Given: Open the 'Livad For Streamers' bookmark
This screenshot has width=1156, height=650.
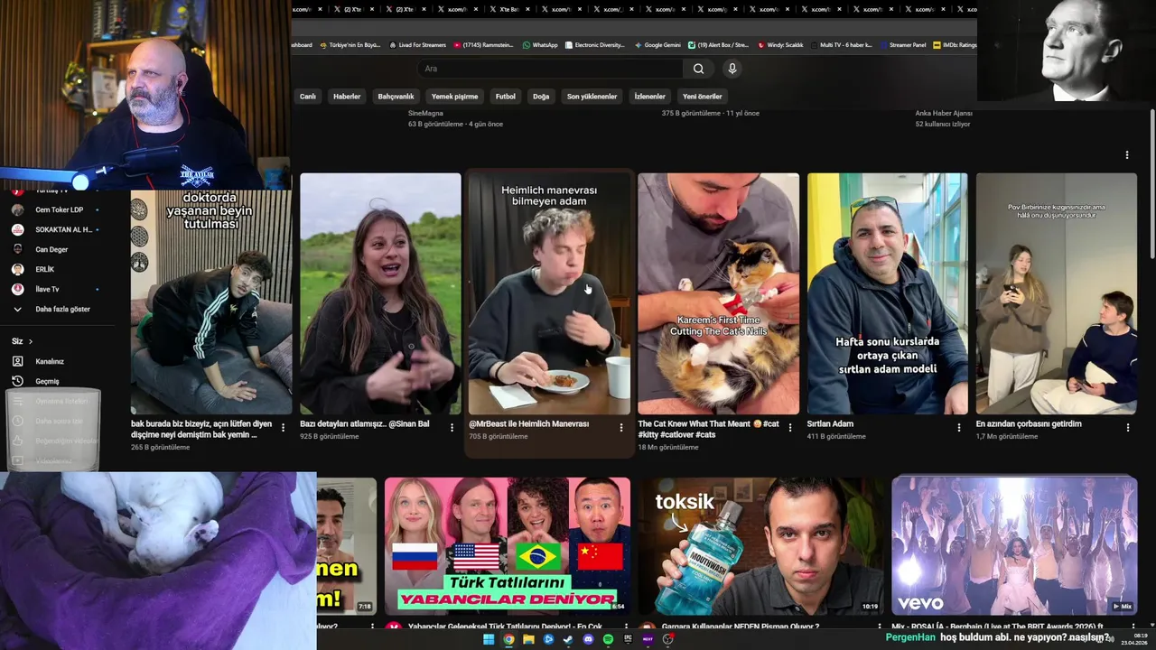Looking at the screenshot, I should 417,44.
